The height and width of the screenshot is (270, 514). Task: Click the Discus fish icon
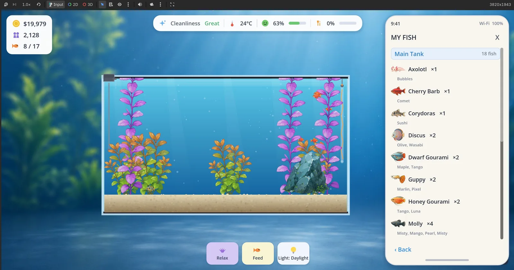tap(398, 135)
